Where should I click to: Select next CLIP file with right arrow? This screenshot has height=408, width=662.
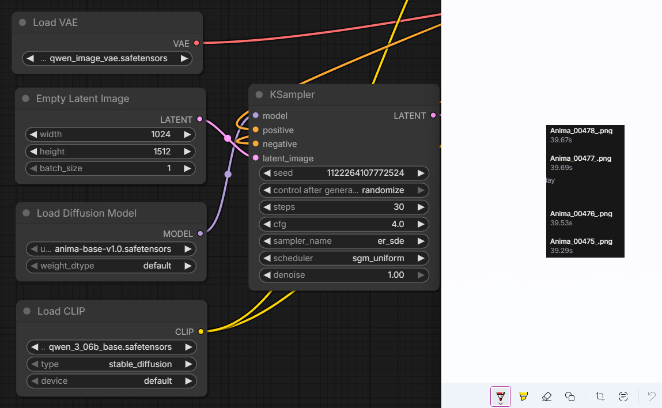(188, 347)
